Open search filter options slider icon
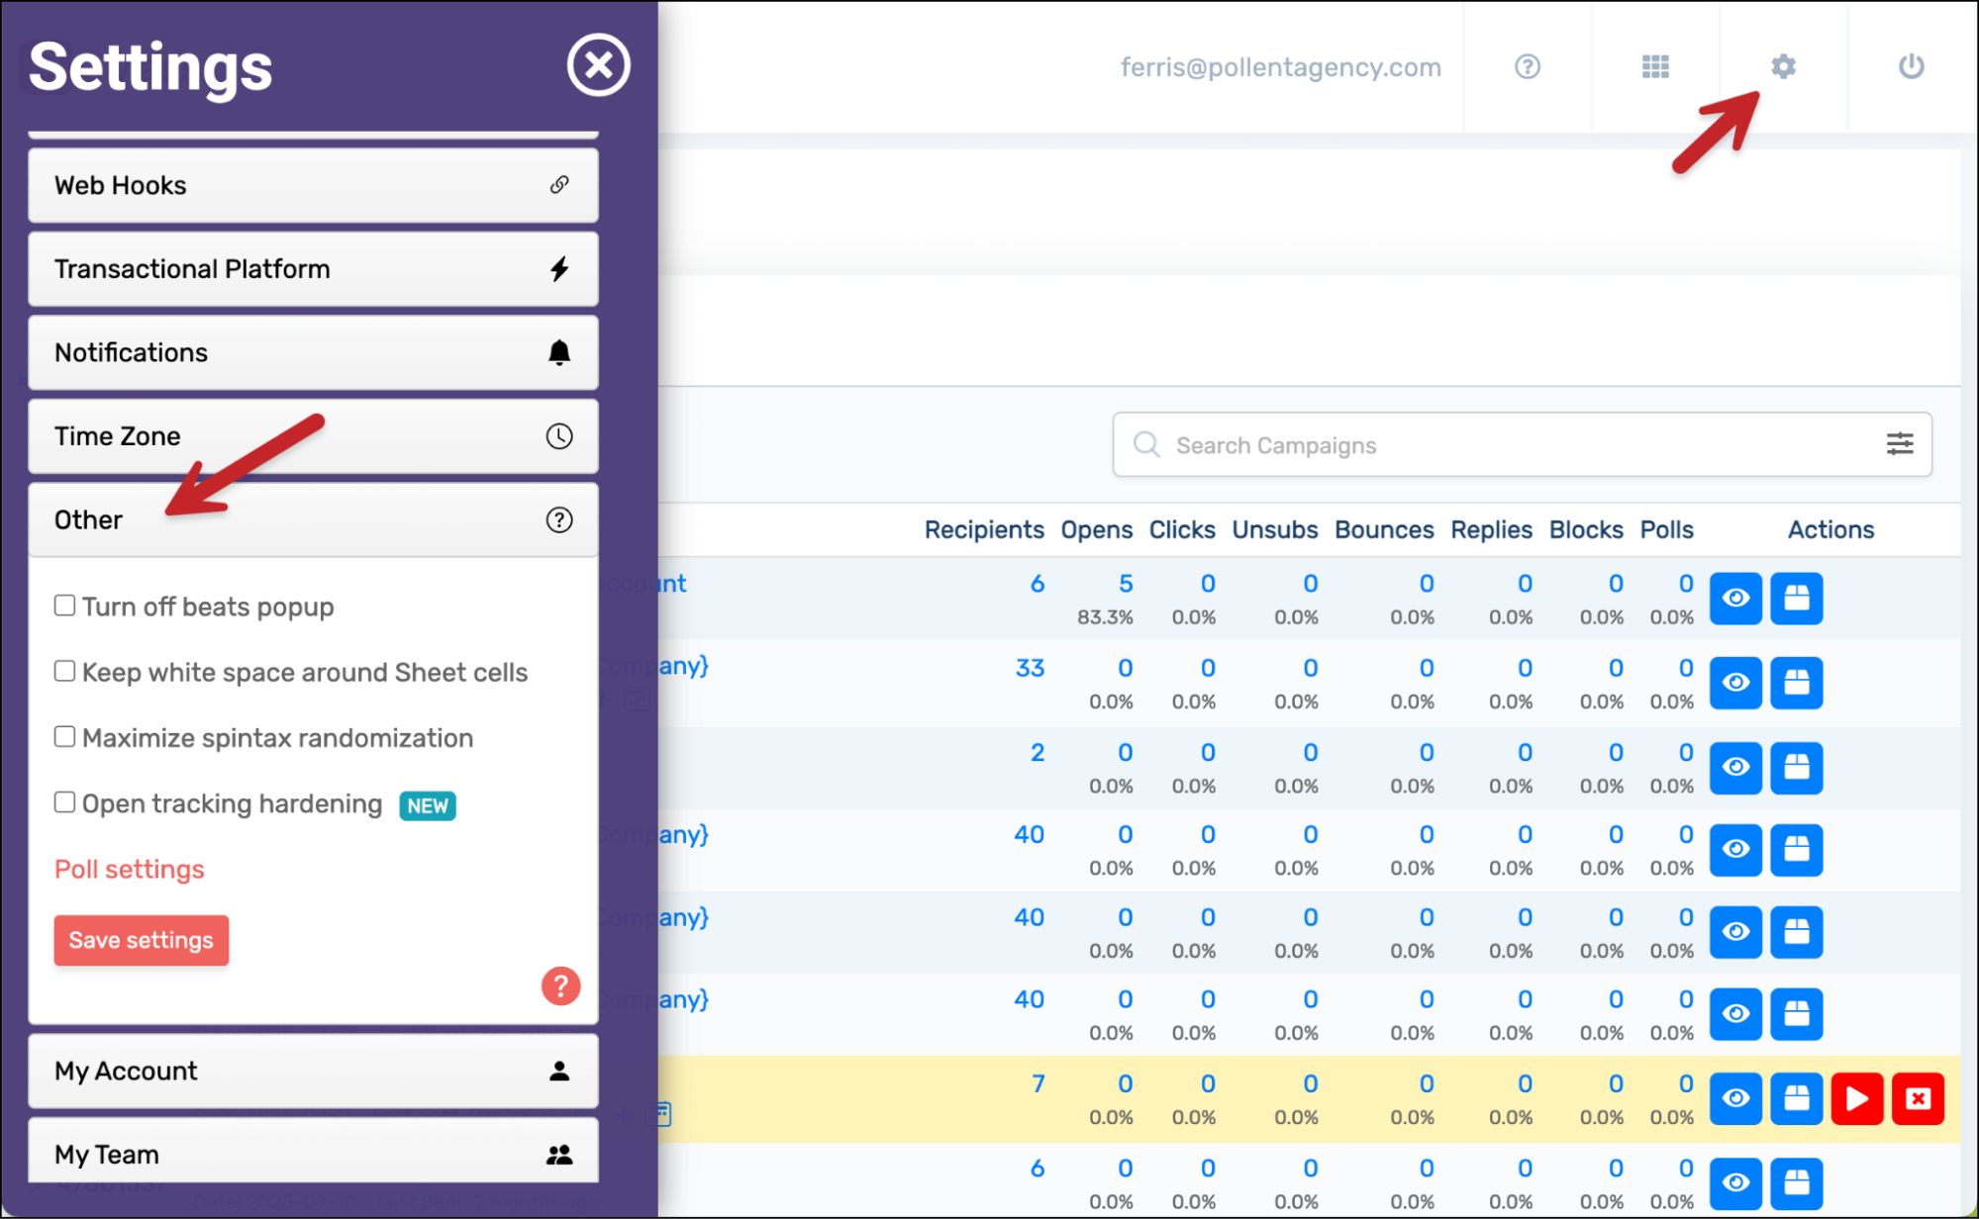 coord(1899,444)
